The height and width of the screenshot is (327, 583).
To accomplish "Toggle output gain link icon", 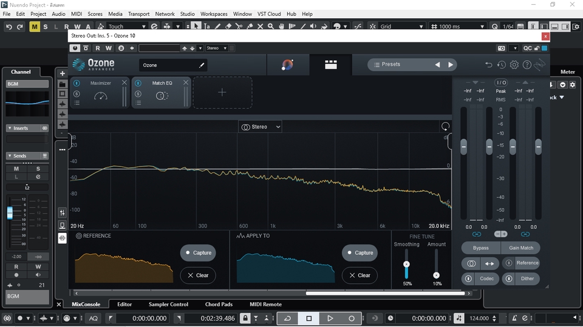I will point(525,234).
